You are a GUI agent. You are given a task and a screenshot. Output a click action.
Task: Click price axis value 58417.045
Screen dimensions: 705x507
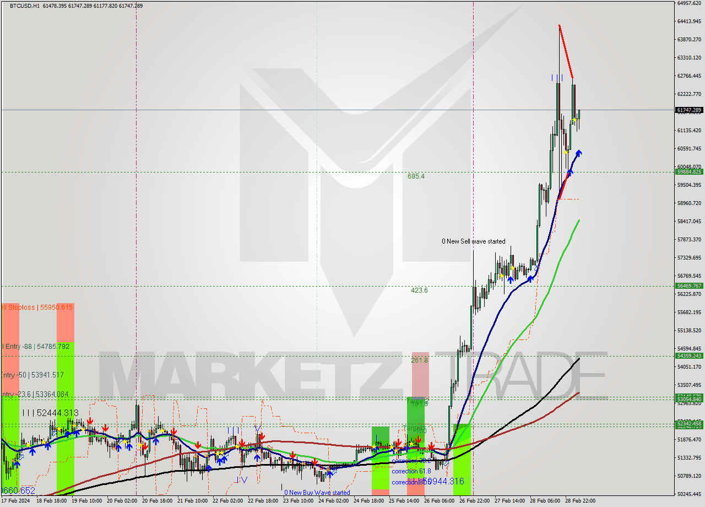[x=688, y=222]
